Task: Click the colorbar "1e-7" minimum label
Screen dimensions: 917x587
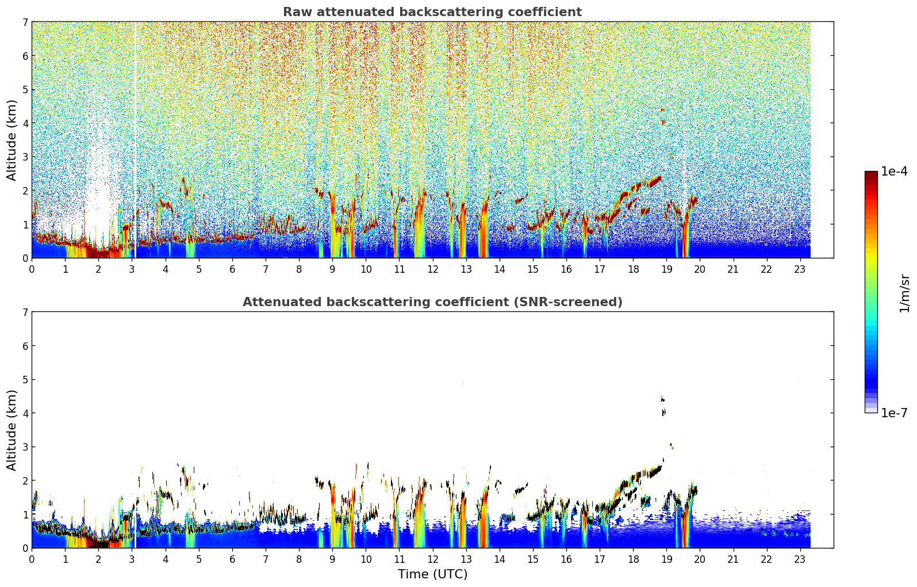Action: 895,413
